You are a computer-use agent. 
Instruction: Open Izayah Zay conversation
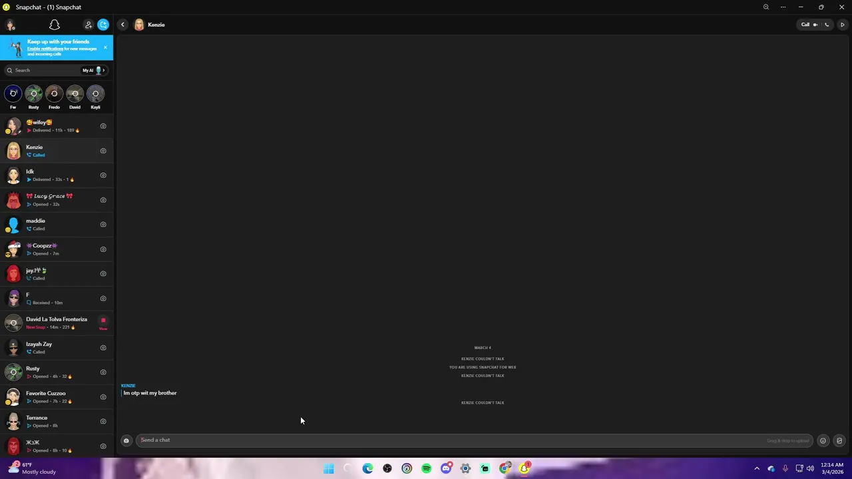pos(57,347)
